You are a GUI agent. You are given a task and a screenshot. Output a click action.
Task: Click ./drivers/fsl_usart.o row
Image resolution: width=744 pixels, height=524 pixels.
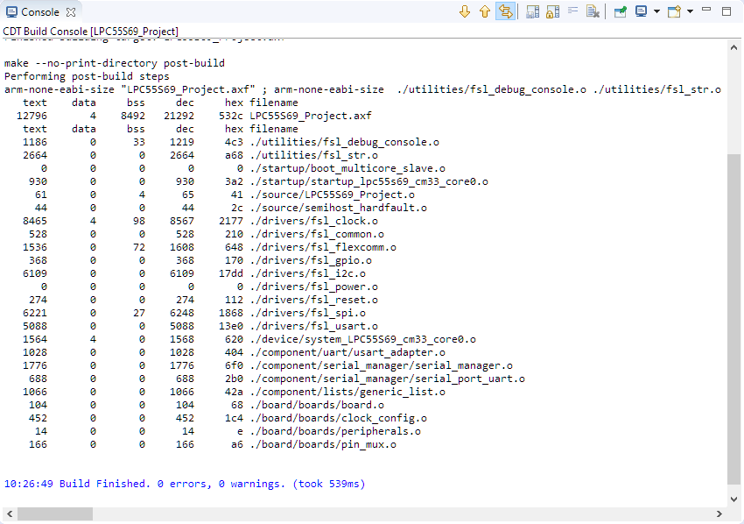coord(313,326)
